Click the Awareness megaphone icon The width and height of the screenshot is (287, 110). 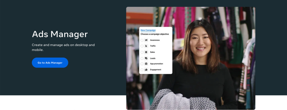click(146, 40)
